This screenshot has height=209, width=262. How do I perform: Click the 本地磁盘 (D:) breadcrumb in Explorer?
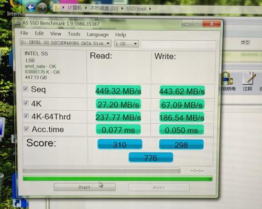pyautogui.click(x=104, y=8)
